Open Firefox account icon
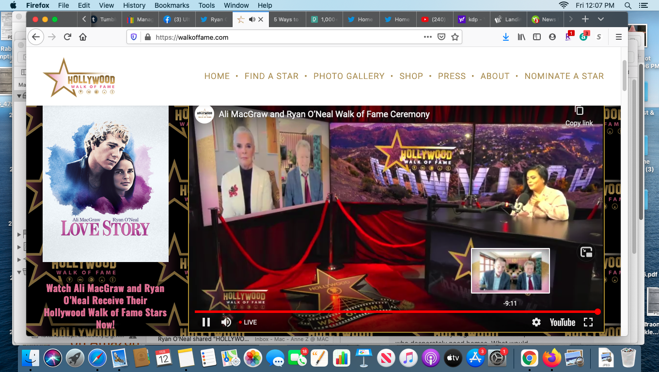Screen dimensions: 659x372 pos(552,37)
